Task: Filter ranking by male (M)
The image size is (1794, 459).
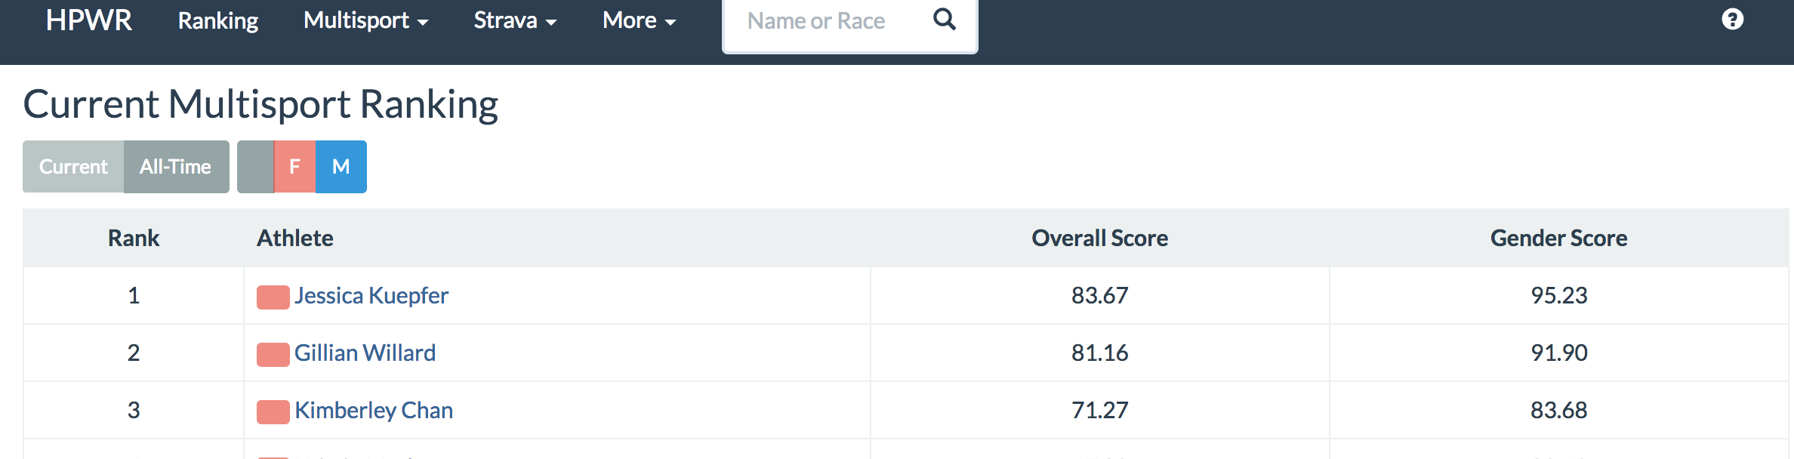Action: tap(341, 167)
